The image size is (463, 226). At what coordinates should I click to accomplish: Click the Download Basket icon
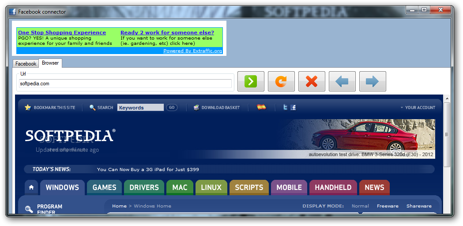[x=196, y=107]
